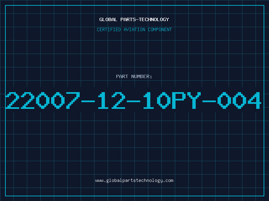Select the part number 22007-12-10PY-004
269x201 pixels.
coord(133,100)
